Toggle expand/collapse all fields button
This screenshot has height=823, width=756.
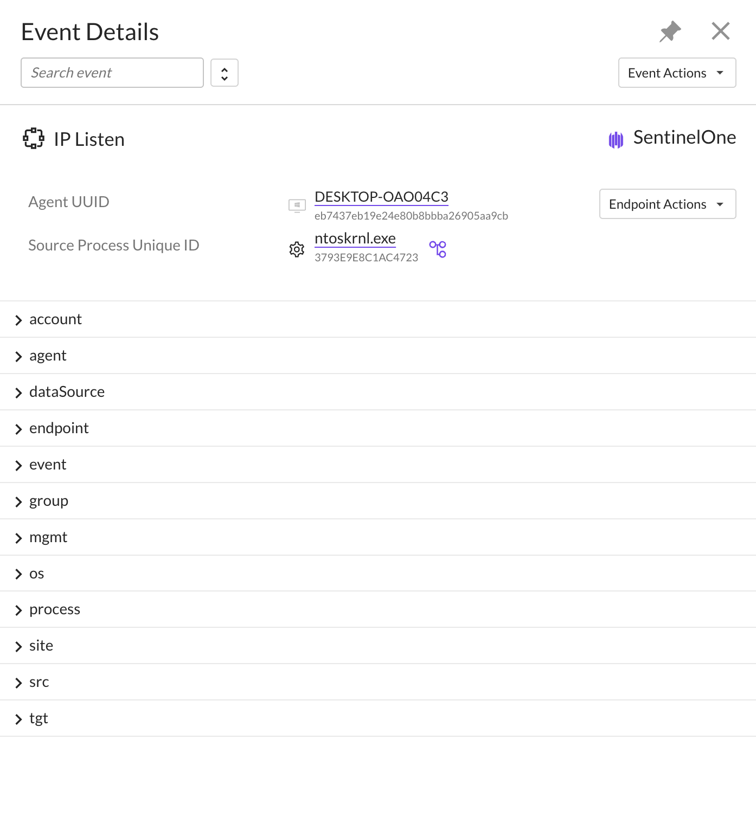225,73
